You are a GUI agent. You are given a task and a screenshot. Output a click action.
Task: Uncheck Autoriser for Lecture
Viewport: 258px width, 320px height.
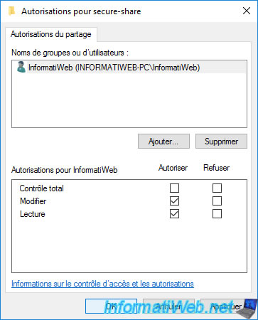[175, 214]
